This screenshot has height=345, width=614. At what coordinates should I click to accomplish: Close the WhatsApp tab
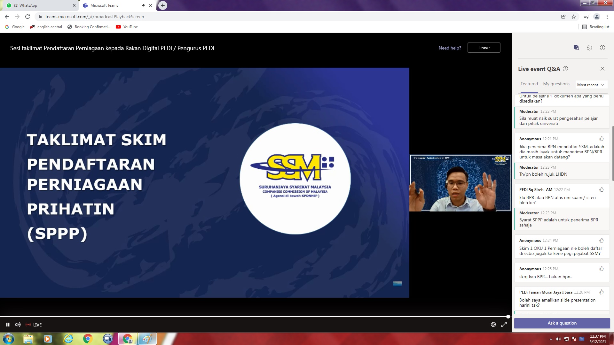click(74, 5)
